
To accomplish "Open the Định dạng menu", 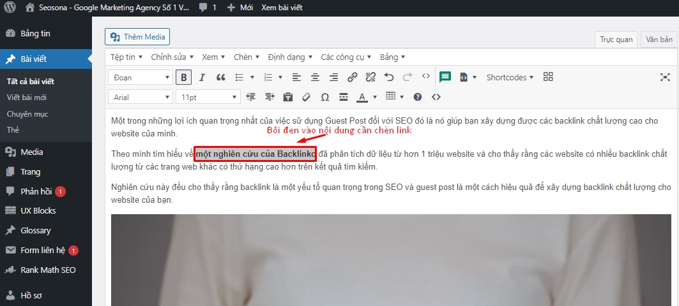I will [x=290, y=57].
